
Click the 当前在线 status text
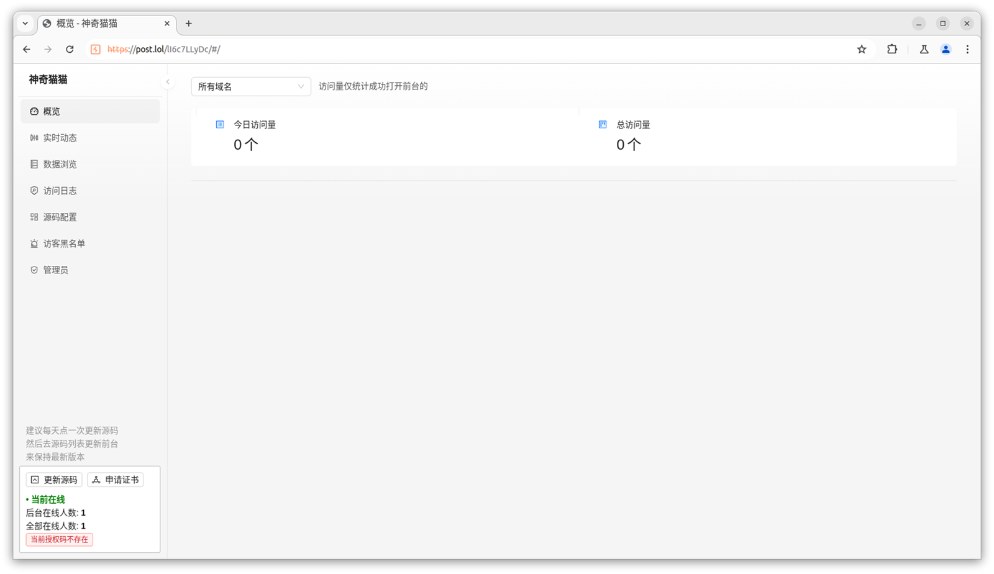click(48, 499)
